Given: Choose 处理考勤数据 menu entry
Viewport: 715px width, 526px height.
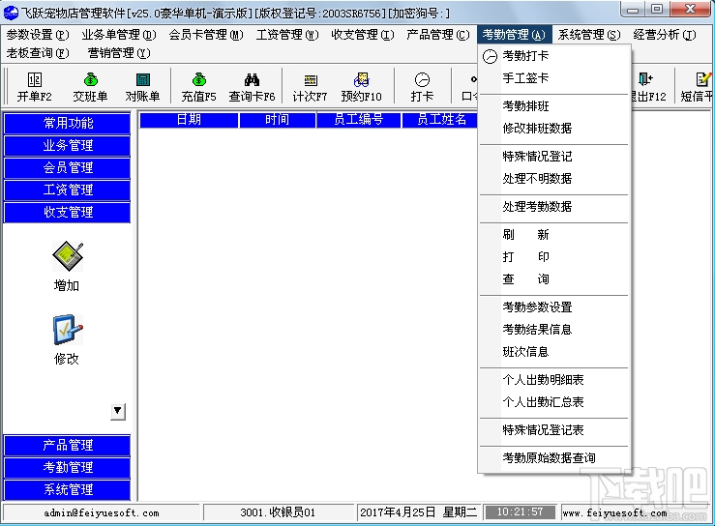Looking at the screenshot, I should tap(554, 207).
